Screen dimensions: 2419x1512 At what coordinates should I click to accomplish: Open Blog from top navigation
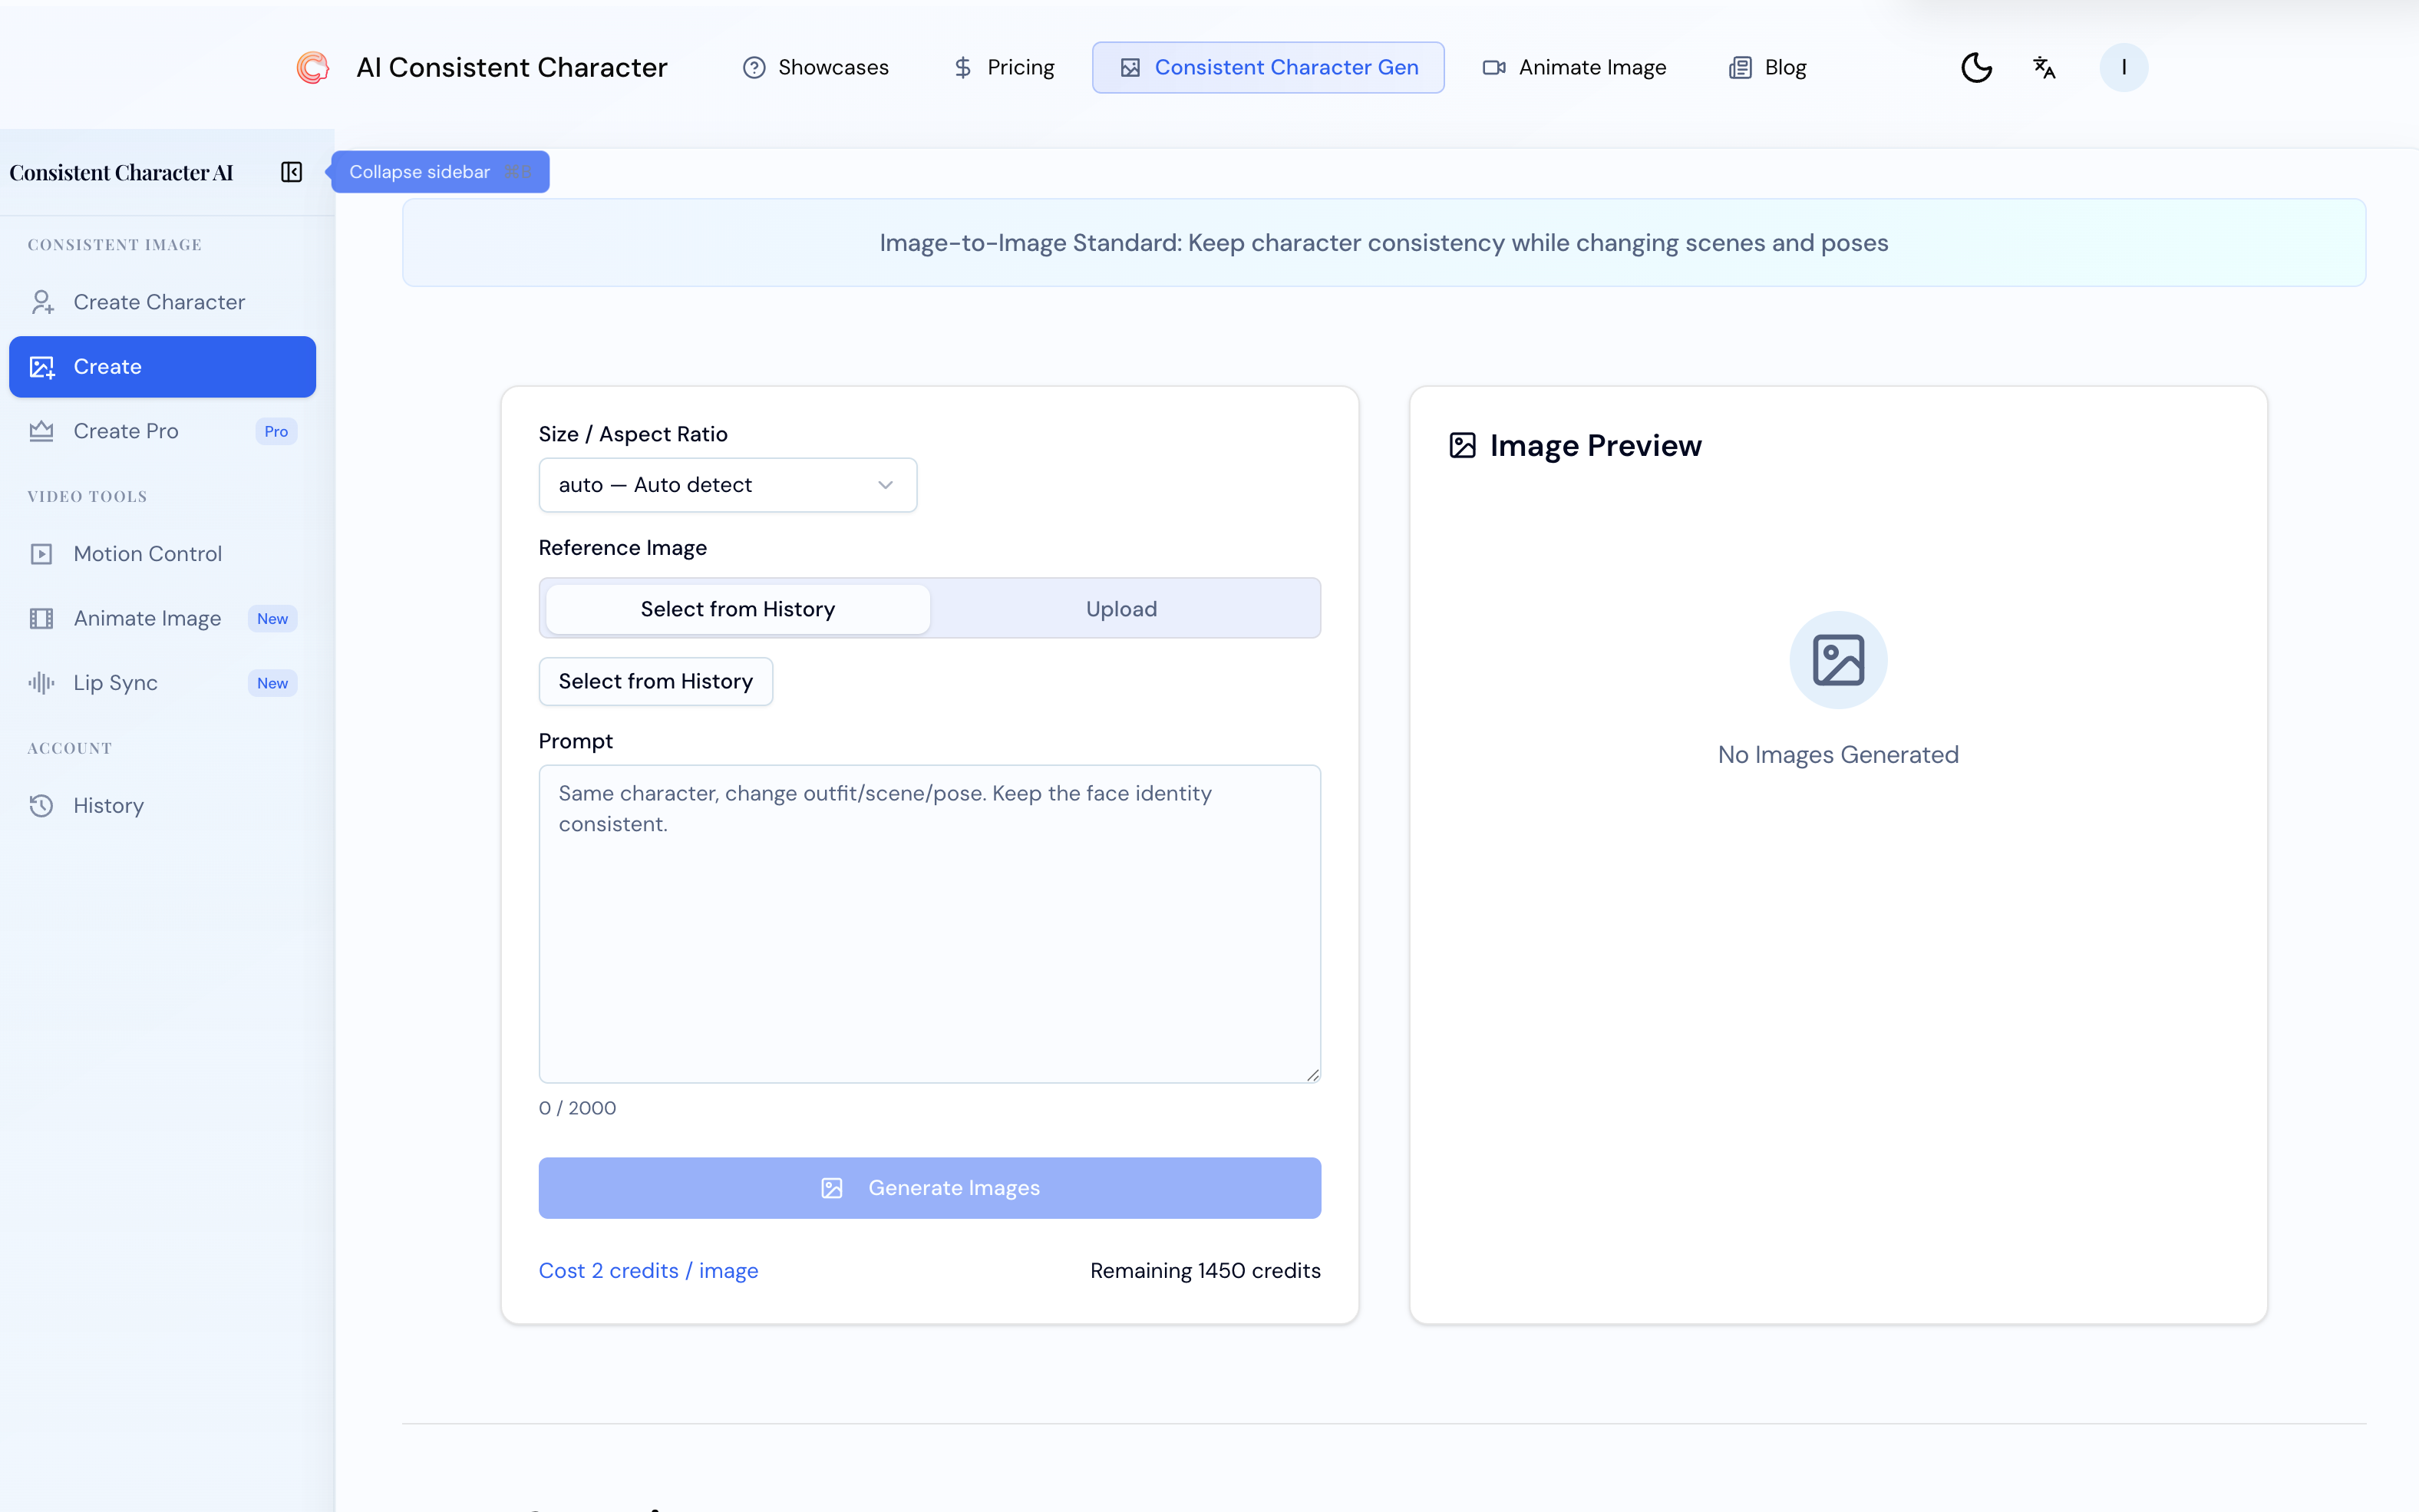tap(1767, 67)
